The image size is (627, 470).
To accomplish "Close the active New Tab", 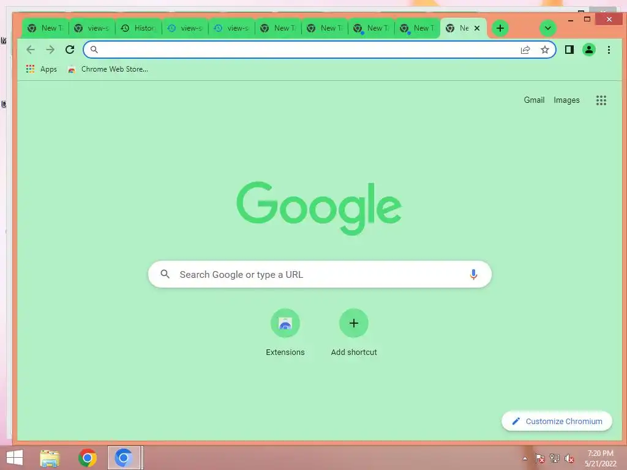I will point(476,28).
